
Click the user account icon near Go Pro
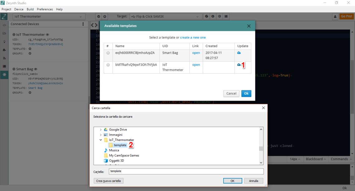tap(335, 16)
